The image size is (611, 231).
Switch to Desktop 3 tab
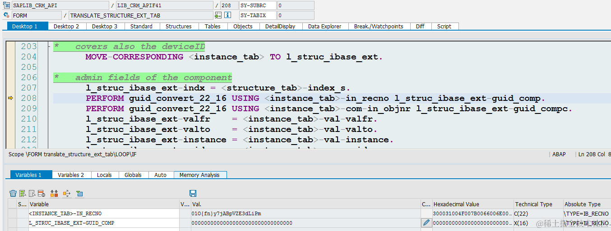pos(105,26)
